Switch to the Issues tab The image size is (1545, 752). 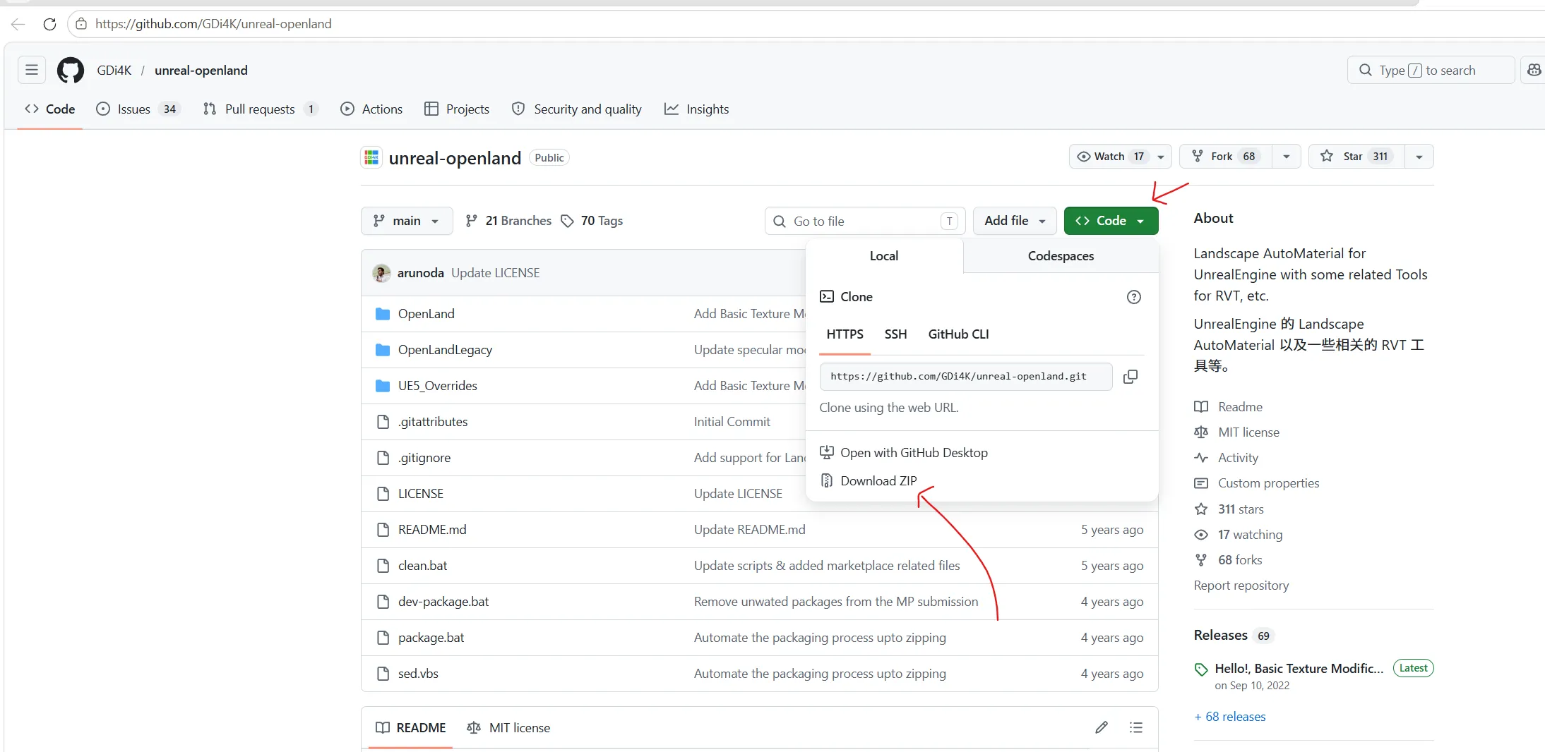[x=138, y=109]
